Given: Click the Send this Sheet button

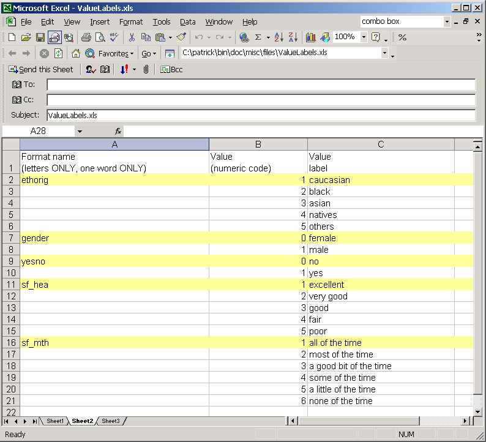Looking at the screenshot, I should (40, 69).
